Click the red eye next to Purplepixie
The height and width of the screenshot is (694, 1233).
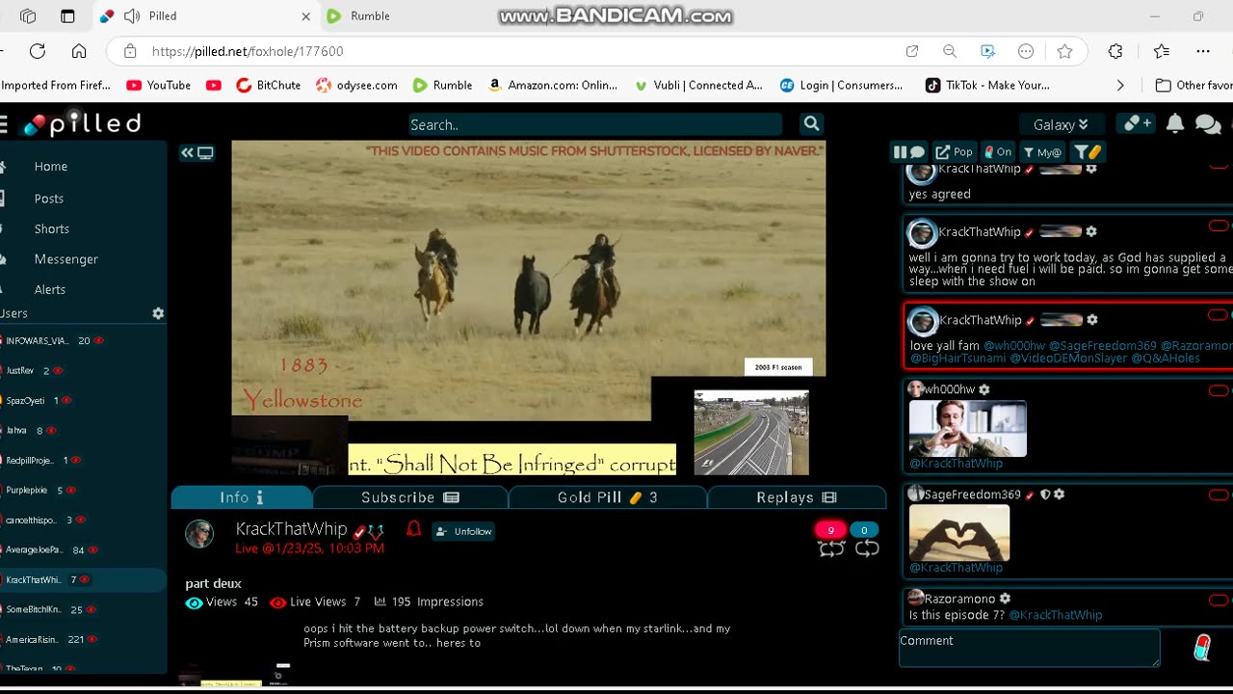coord(71,490)
